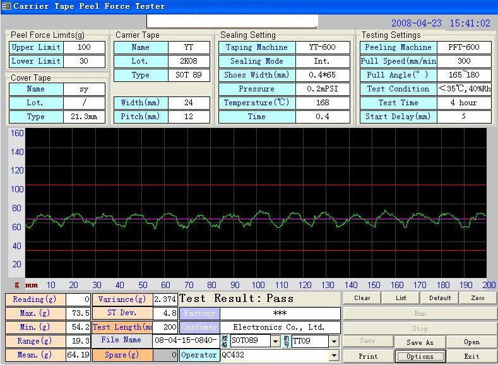This screenshot has height=365, width=498.
Task: Edit the Lower Limit value 30
Action: click(x=84, y=61)
